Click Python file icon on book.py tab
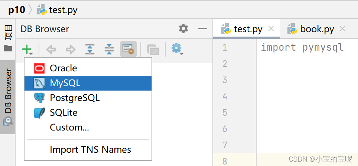Viewport: 358px width, 166px height. [292, 29]
